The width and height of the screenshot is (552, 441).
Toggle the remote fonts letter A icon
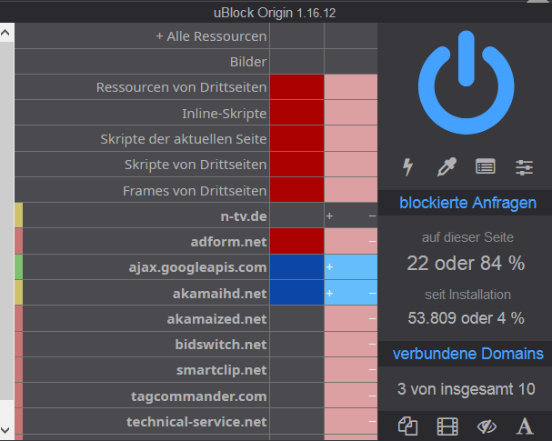coord(525,426)
